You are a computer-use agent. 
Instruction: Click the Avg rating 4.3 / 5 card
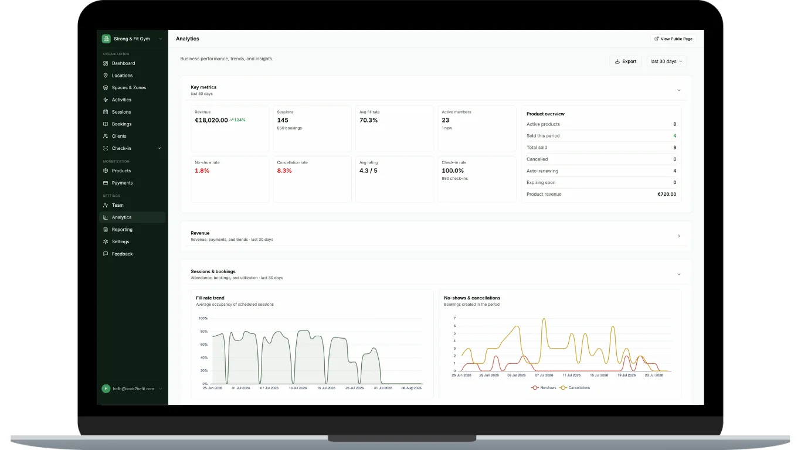[395, 179]
